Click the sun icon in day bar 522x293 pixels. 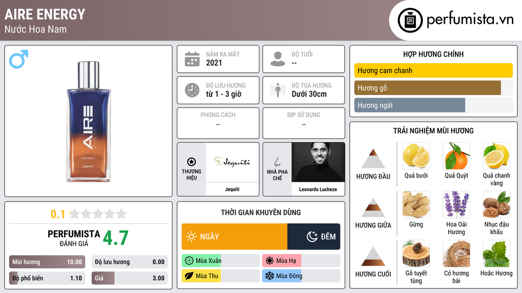coord(192,237)
